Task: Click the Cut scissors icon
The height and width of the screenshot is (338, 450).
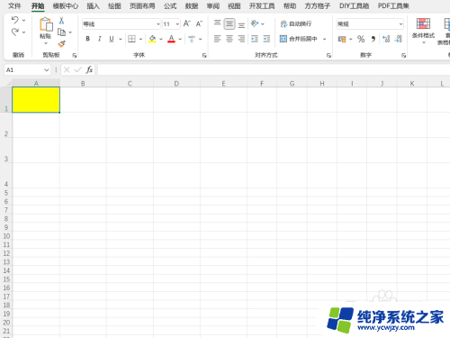Action: tap(61, 21)
